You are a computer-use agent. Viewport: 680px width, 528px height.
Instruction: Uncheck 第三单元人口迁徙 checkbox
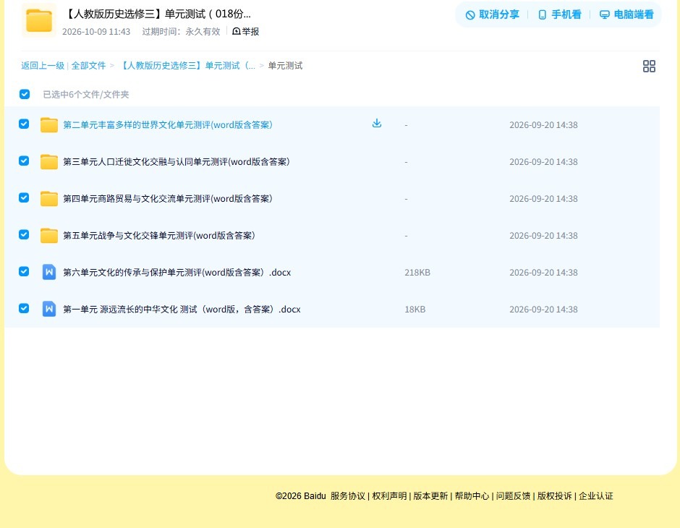coord(24,161)
